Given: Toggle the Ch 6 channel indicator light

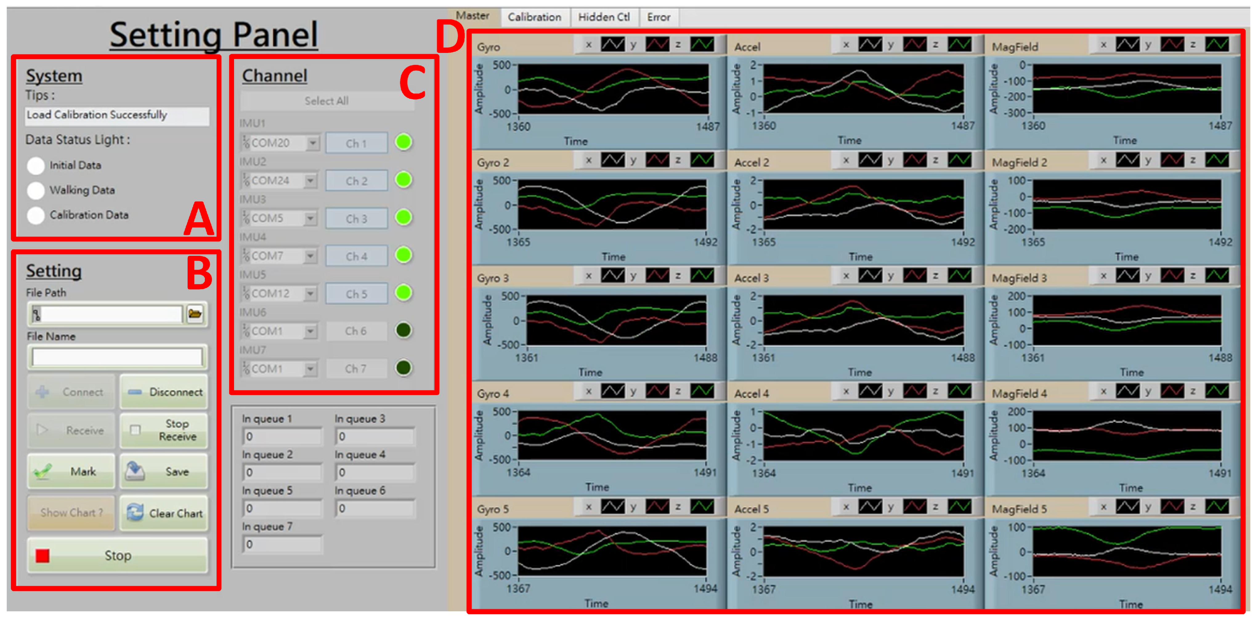Looking at the screenshot, I should [404, 330].
